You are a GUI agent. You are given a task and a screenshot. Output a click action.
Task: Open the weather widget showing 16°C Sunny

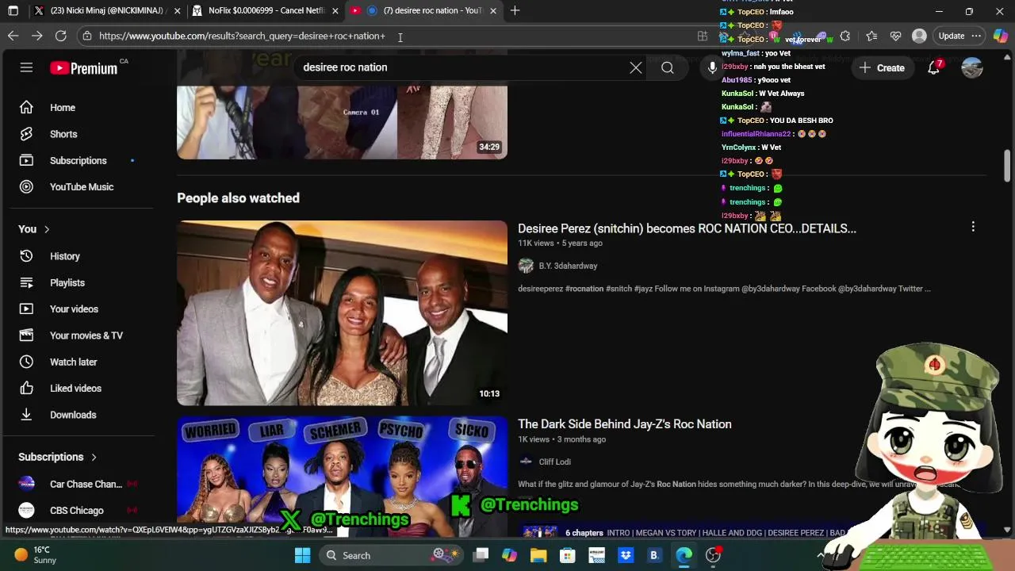coord(36,555)
